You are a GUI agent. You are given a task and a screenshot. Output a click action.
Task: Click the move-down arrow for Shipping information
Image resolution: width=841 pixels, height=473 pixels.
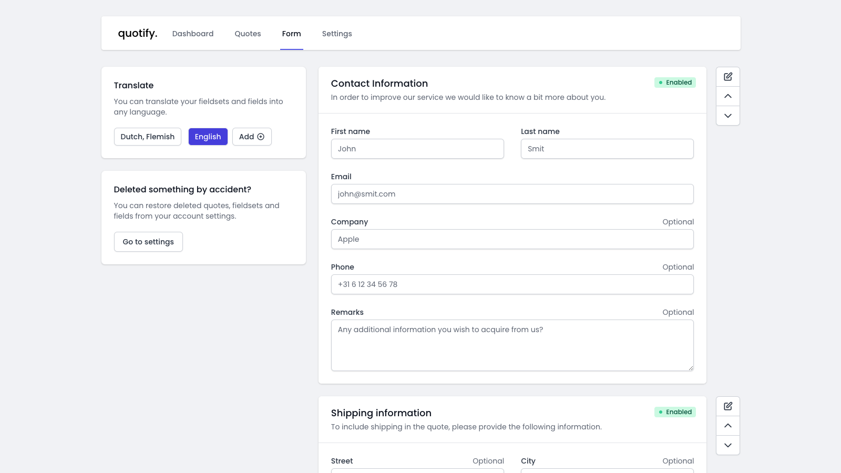(x=727, y=445)
